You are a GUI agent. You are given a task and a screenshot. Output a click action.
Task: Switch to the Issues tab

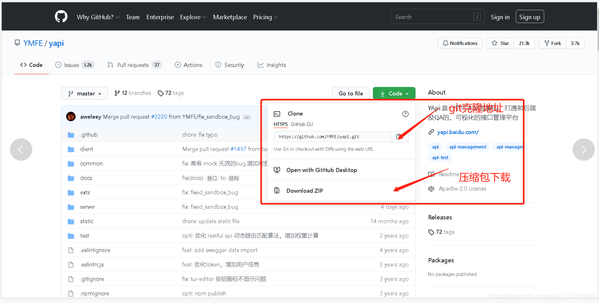[74, 65]
